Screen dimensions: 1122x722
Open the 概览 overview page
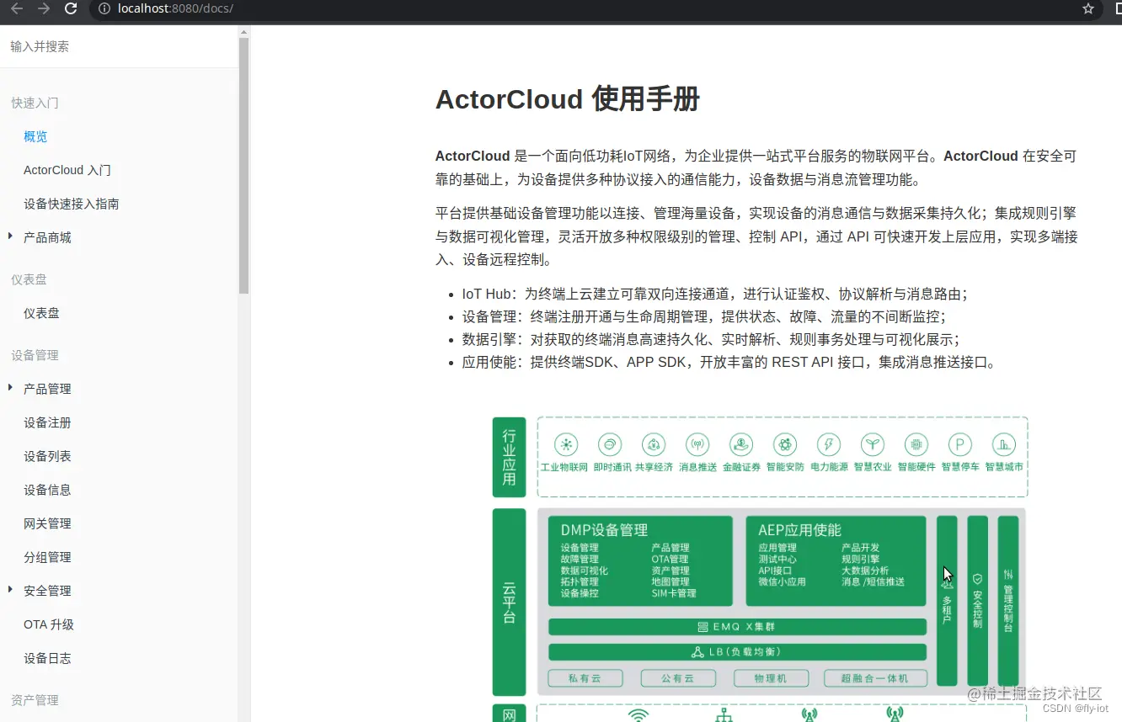(35, 136)
